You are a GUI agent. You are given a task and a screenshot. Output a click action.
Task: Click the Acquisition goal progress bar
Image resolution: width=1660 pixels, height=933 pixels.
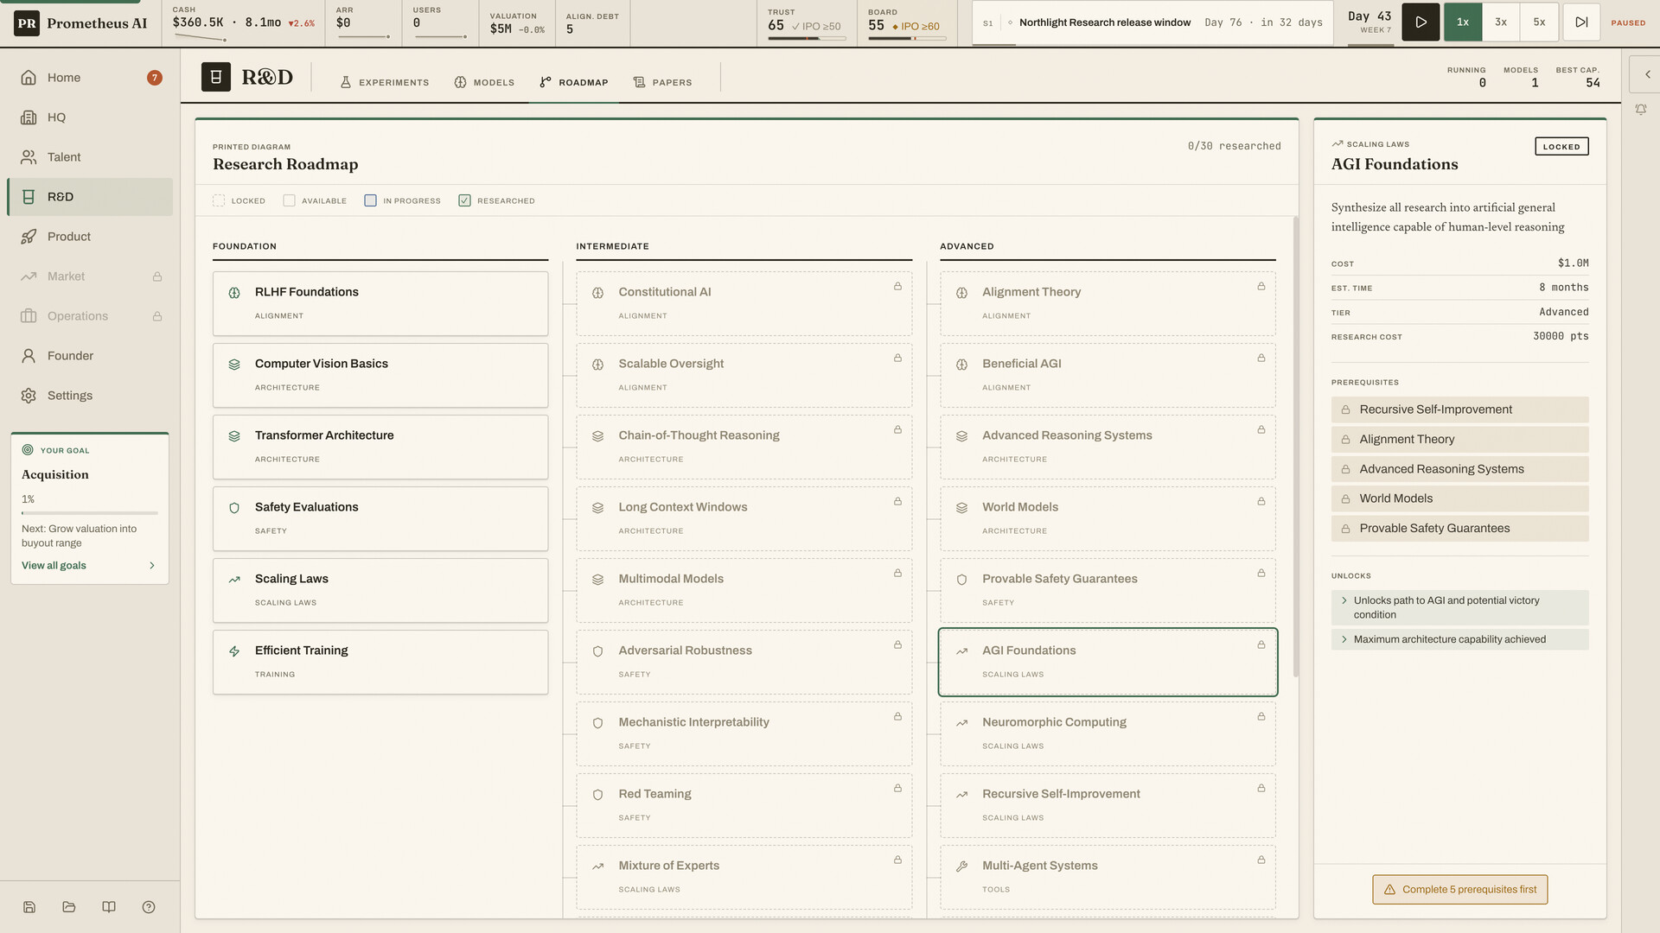click(x=90, y=513)
